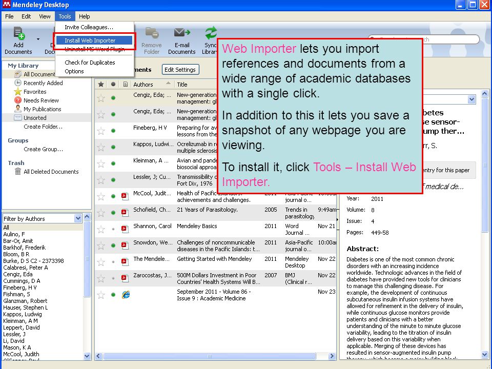Open PDF icon for Zarocostas row

click(125, 278)
